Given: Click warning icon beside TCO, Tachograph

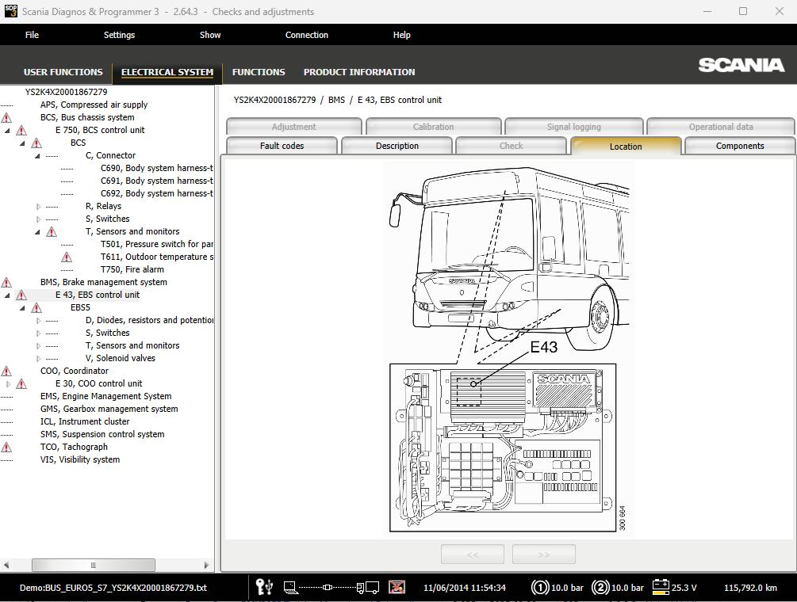Looking at the screenshot, I should (6, 448).
